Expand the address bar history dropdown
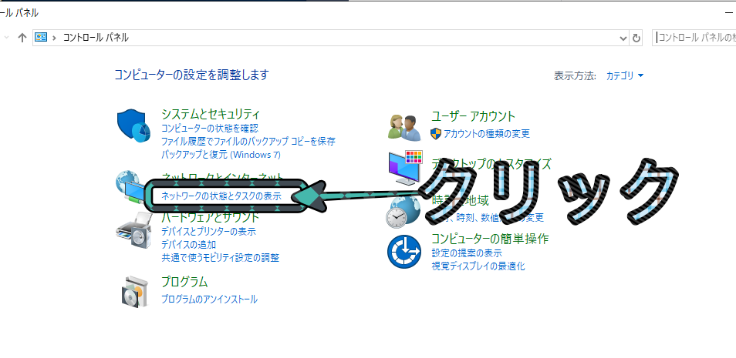 point(623,38)
